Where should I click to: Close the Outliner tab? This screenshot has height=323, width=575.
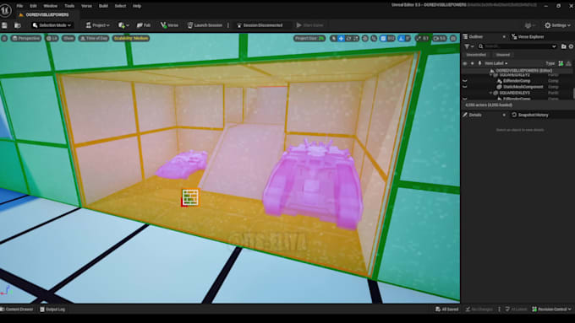(x=504, y=36)
